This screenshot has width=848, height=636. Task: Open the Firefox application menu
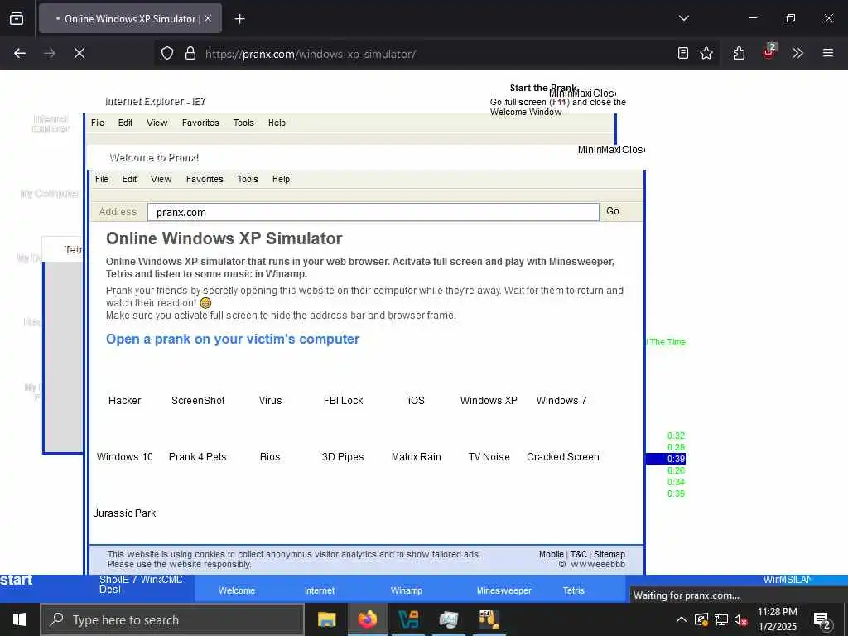click(828, 53)
